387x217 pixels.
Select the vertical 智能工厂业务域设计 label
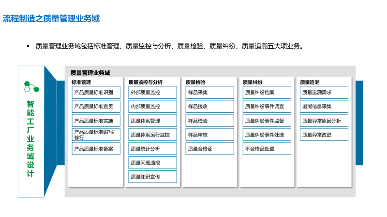(30, 139)
